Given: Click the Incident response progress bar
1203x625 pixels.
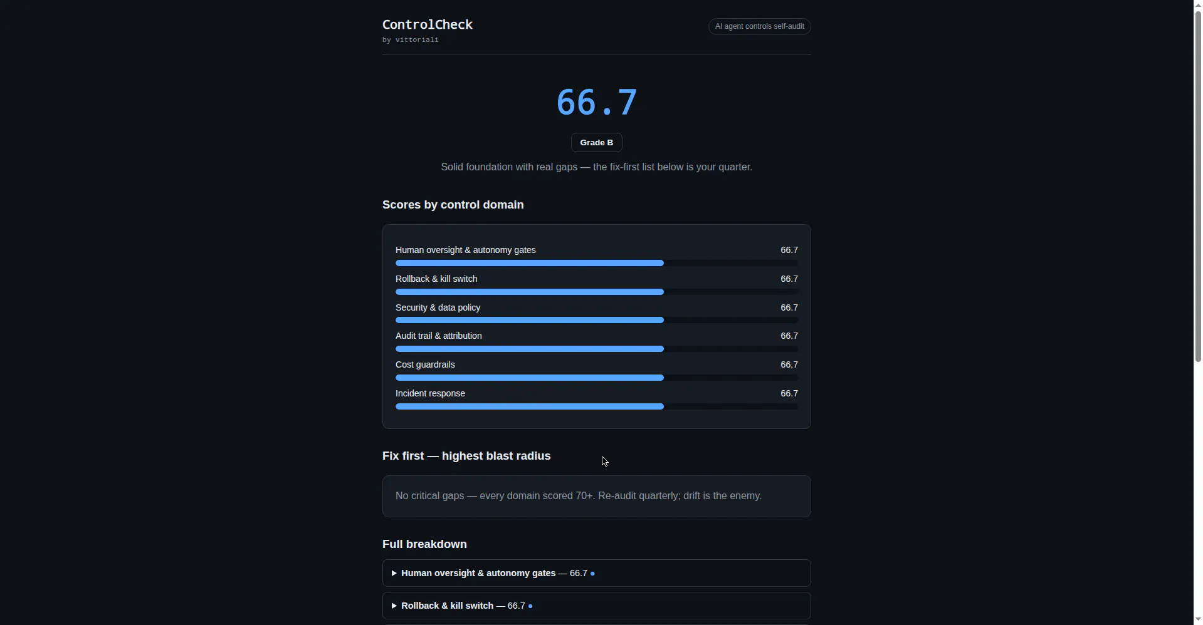Looking at the screenshot, I should [596, 406].
